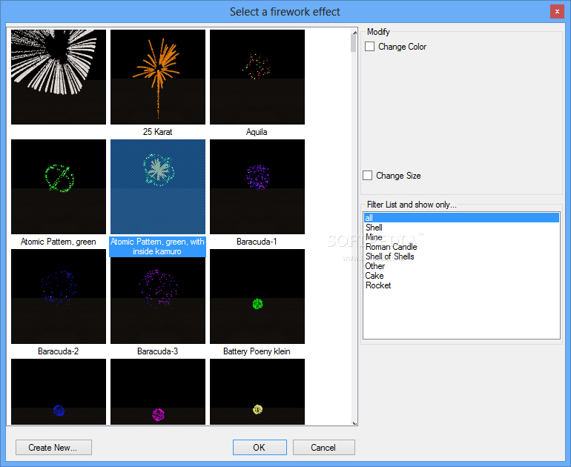The image size is (571, 467).
Task: Select the Baracuda-1 purple effect thumbnail
Action: click(257, 187)
